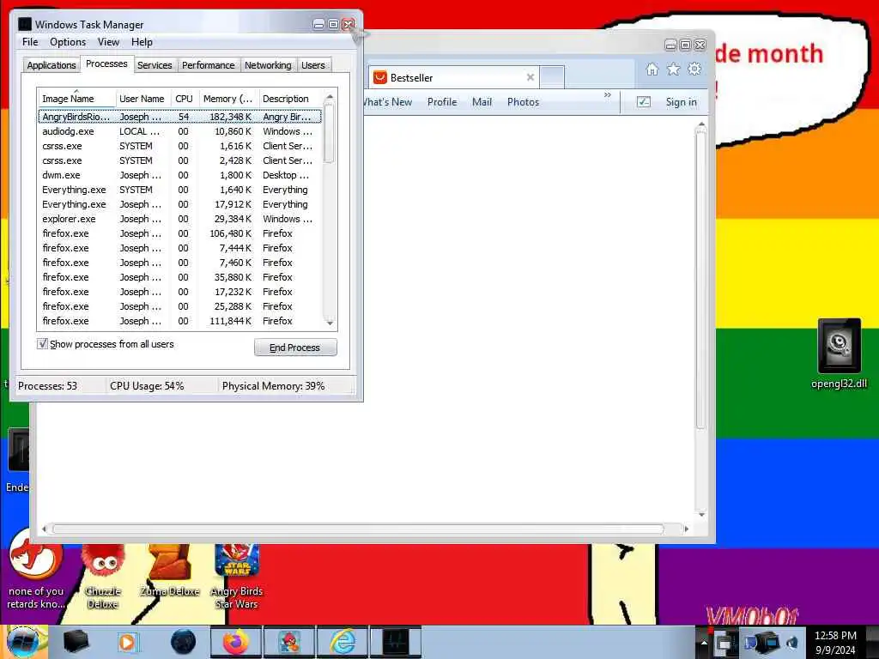The width and height of the screenshot is (879, 659).
Task: Click the browser Home icon
Action: (652, 69)
